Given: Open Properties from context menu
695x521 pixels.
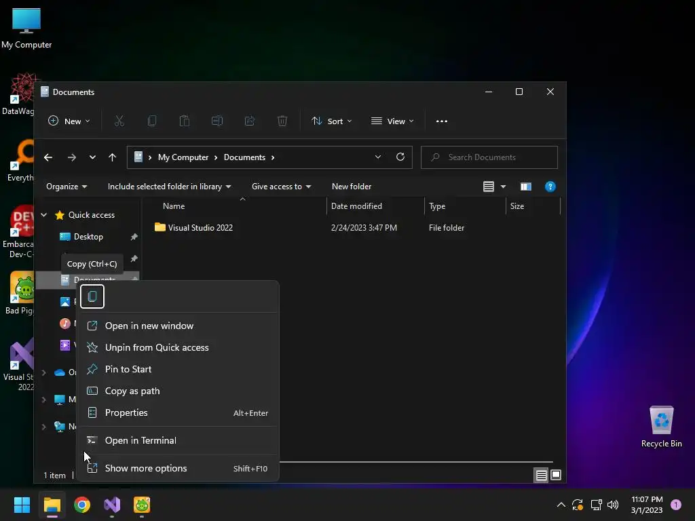Looking at the screenshot, I should (x=178, y=412).
